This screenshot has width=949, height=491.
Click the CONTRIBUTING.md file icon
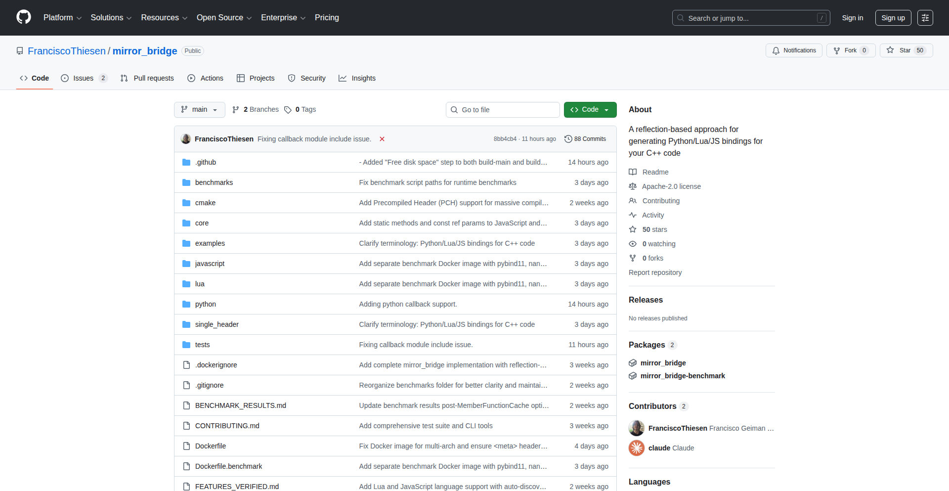click(186, 426)
